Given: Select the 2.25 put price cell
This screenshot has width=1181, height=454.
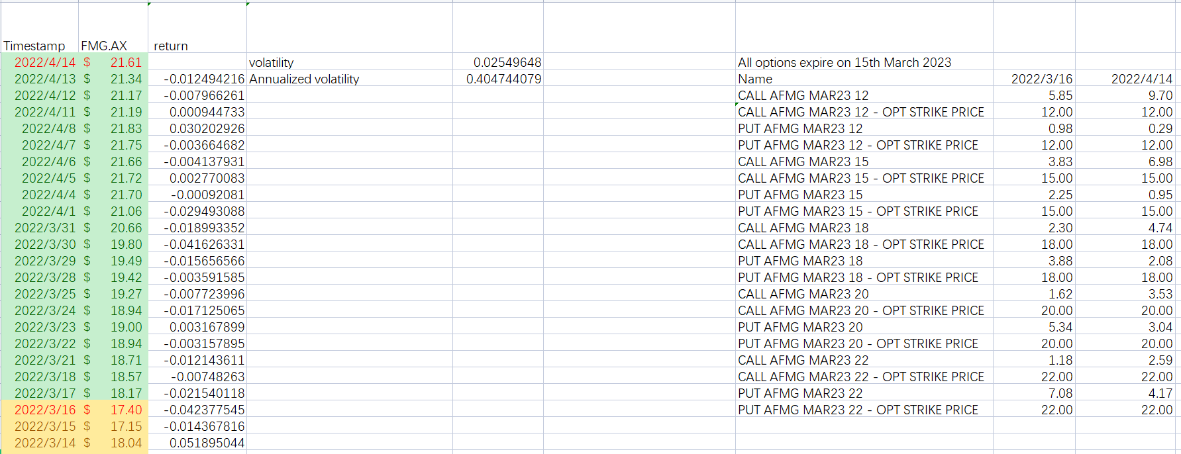Looking at the screenshot, I should (x=1034, y=195).
